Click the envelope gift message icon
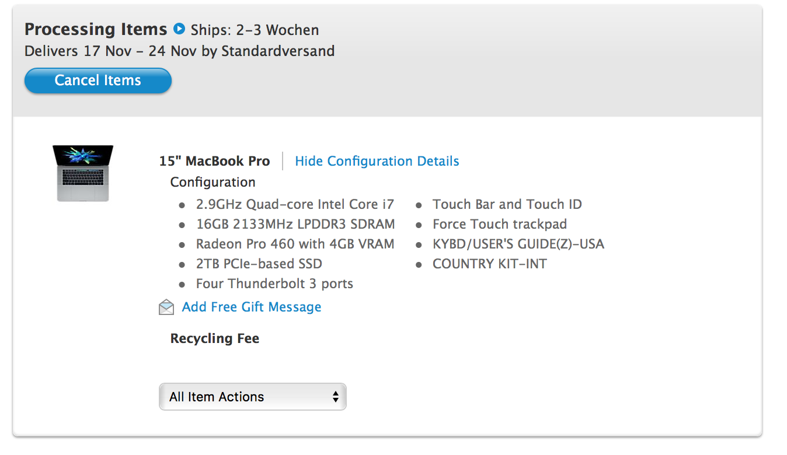Viewport: 787px width, 455px height. 166,307
